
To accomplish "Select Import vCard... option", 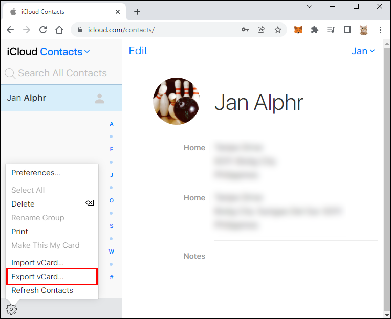I will [52, 263].
